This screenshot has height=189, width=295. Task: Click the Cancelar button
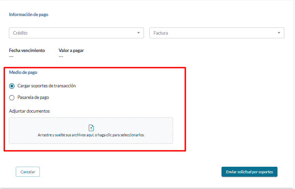28,172
